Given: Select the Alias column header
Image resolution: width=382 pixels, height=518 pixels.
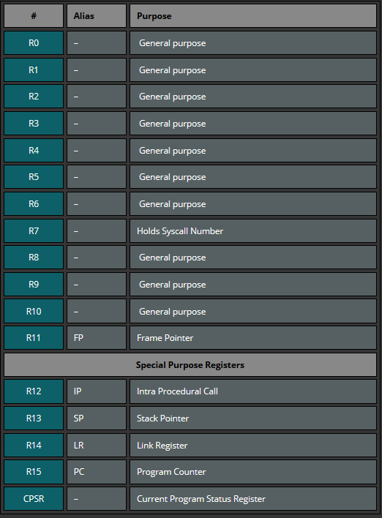Looking at the screenshot, I should pyautogui.click(x=97, y=16).
